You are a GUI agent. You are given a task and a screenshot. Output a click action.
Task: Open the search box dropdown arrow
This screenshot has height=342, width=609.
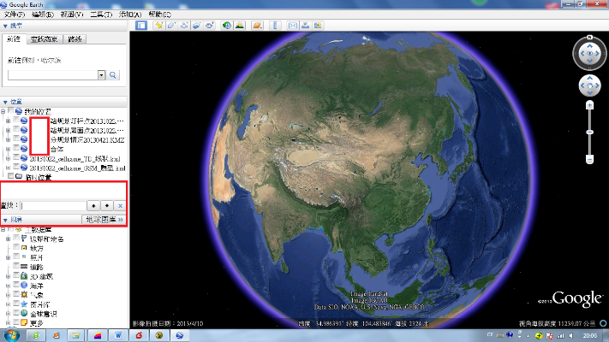coord(101,75)
